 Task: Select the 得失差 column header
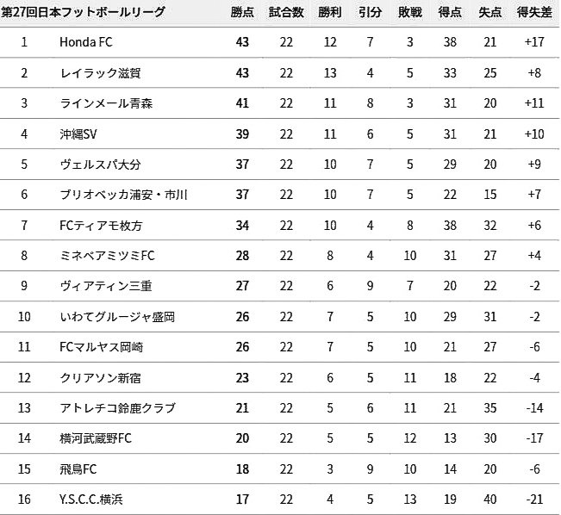[x=533, y=12]
